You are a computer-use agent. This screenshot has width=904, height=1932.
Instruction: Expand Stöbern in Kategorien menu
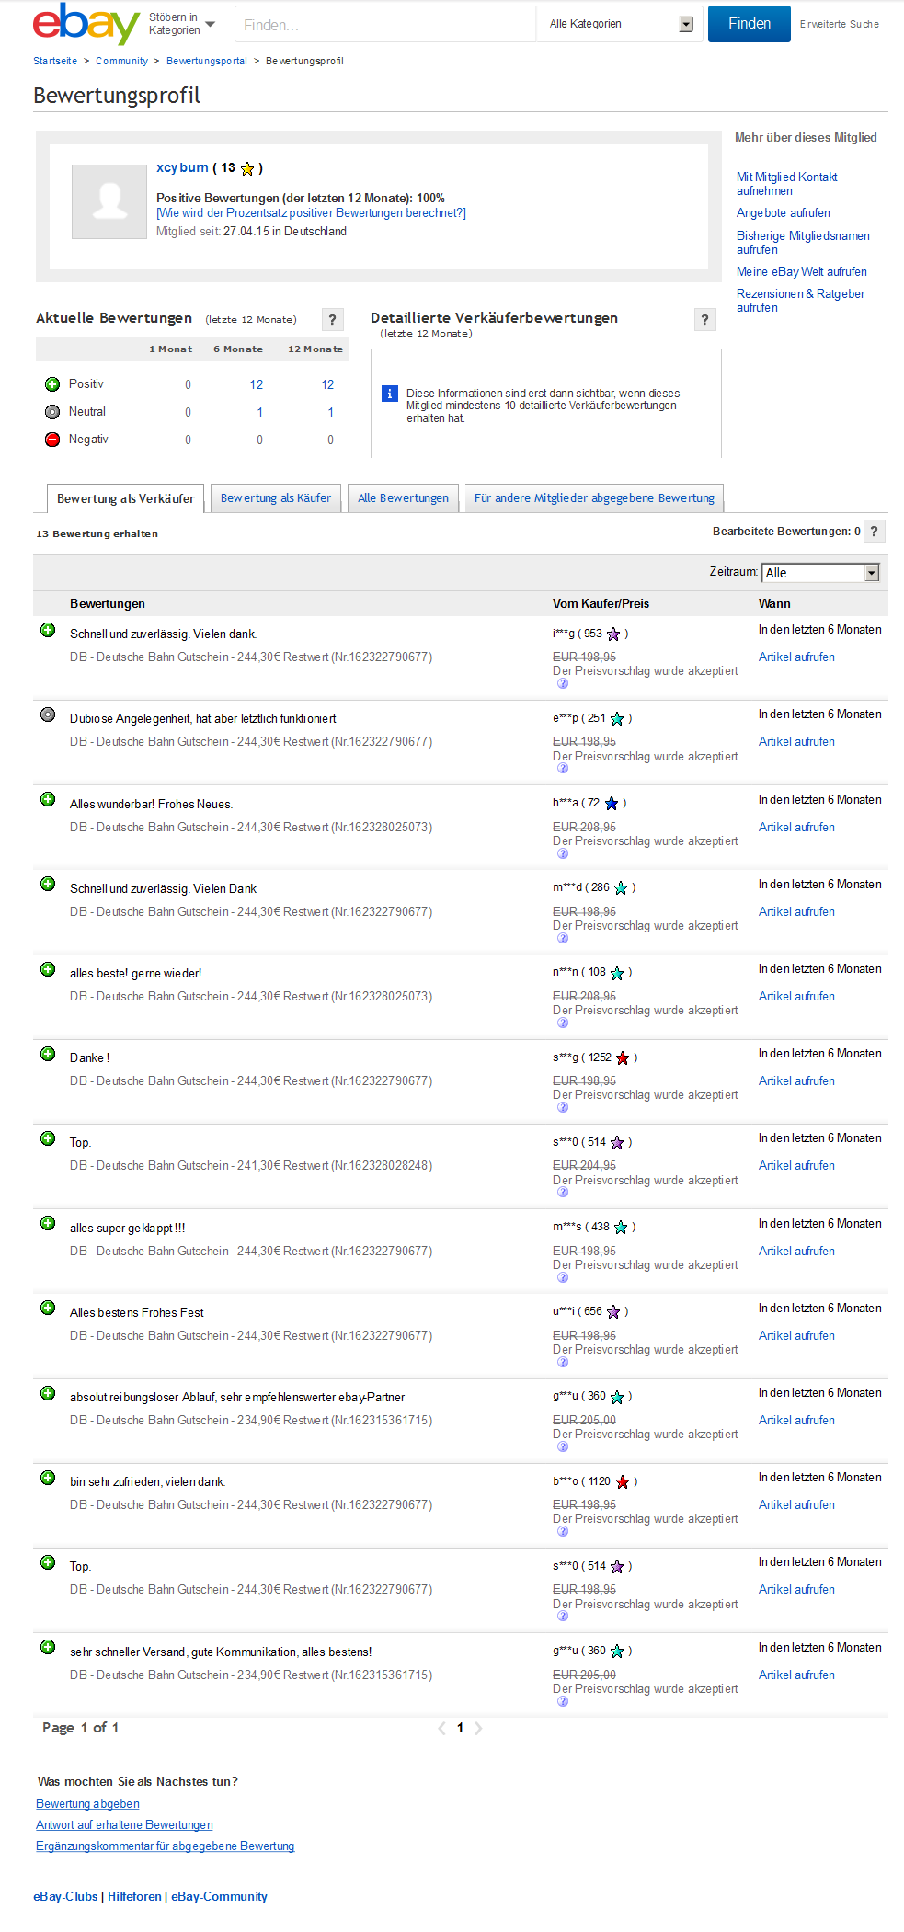[182, 24]
